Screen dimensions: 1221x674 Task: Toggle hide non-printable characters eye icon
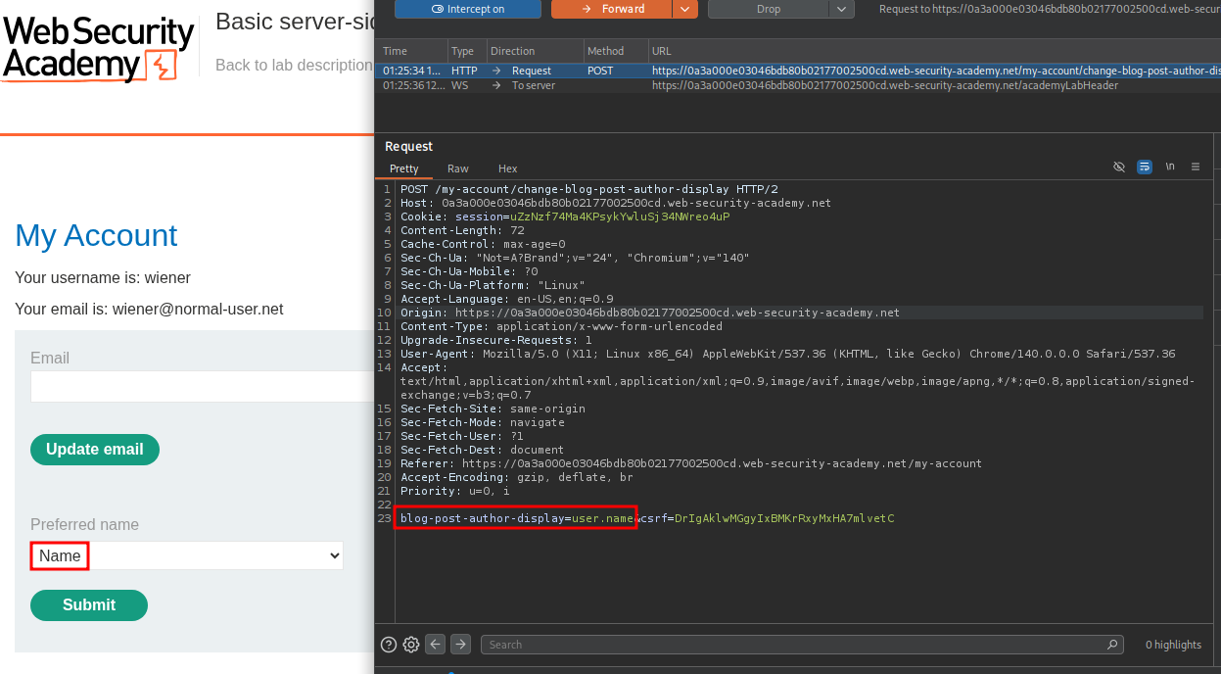(1119, 168)
